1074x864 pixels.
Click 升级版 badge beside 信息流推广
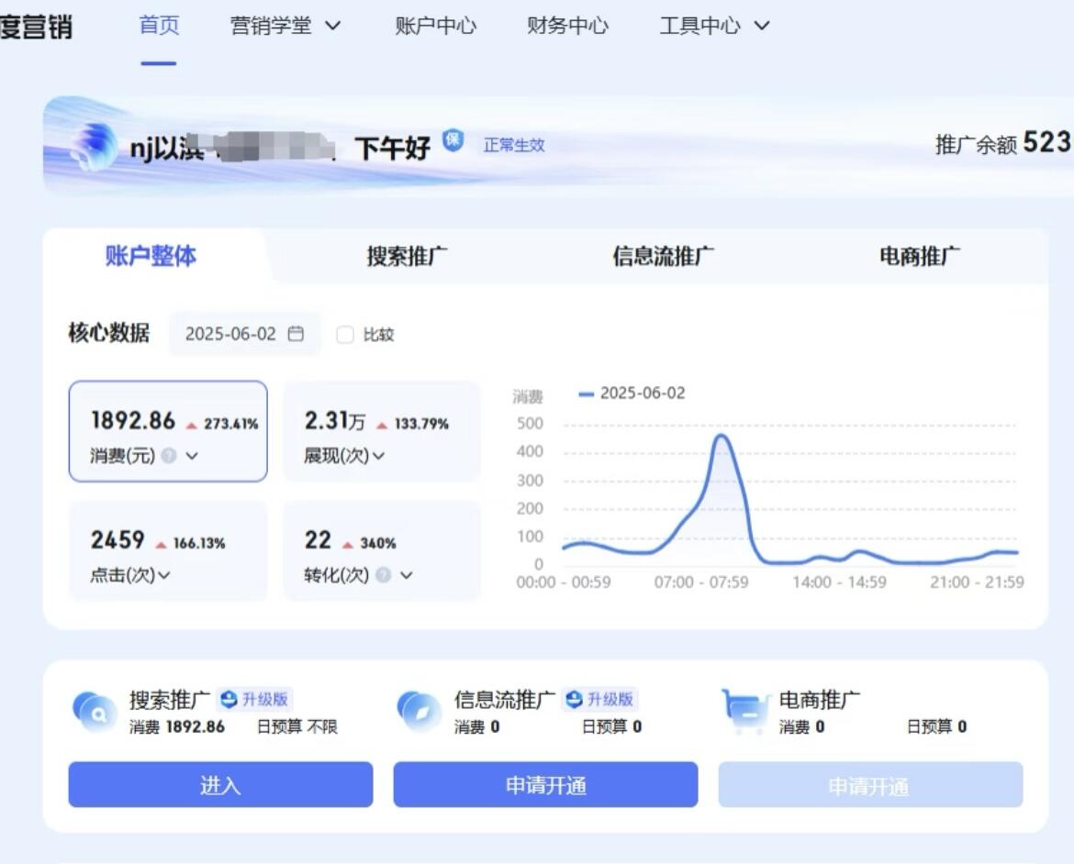(x=600, y=699)
